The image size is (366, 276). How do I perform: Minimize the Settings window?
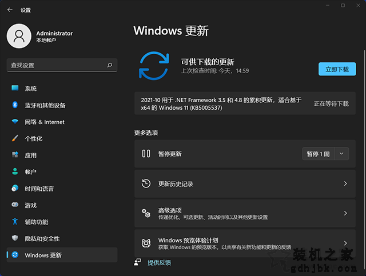pyautogui.click(x=328, y=5)
